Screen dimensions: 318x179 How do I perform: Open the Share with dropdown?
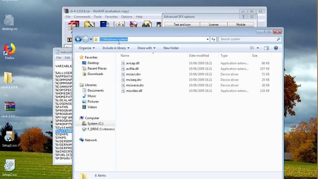[146, 48]
